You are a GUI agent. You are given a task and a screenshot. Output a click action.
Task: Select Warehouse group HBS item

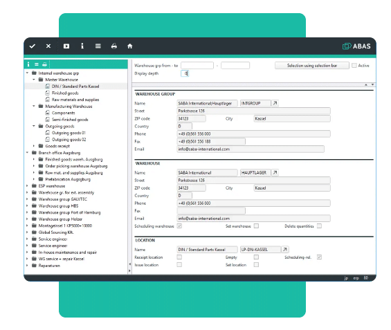(58, 206)
